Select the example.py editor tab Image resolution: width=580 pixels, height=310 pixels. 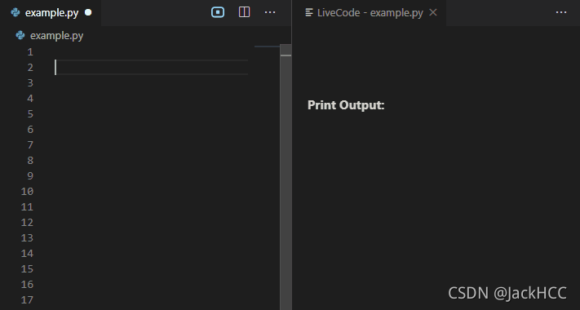(51, 12)
